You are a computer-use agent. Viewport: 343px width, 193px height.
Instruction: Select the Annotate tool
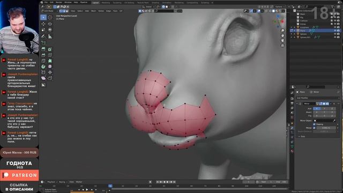click(43, 36)
